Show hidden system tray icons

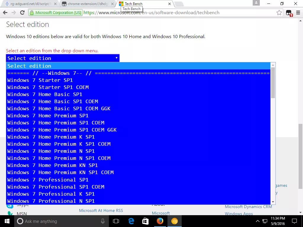pos(257,221)
